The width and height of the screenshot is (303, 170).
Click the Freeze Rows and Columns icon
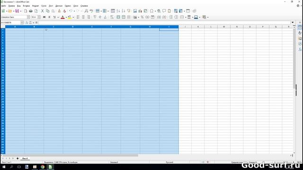coord(181,11)
